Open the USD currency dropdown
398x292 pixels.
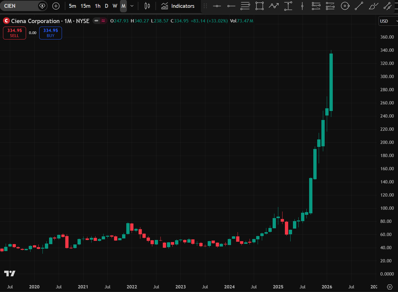386,21
